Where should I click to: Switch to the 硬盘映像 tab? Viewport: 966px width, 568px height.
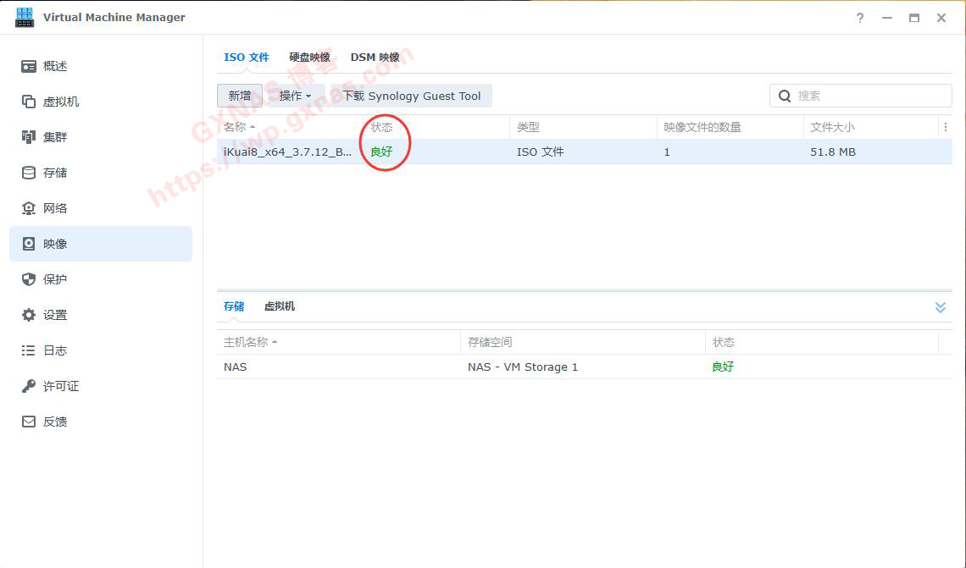309,58
